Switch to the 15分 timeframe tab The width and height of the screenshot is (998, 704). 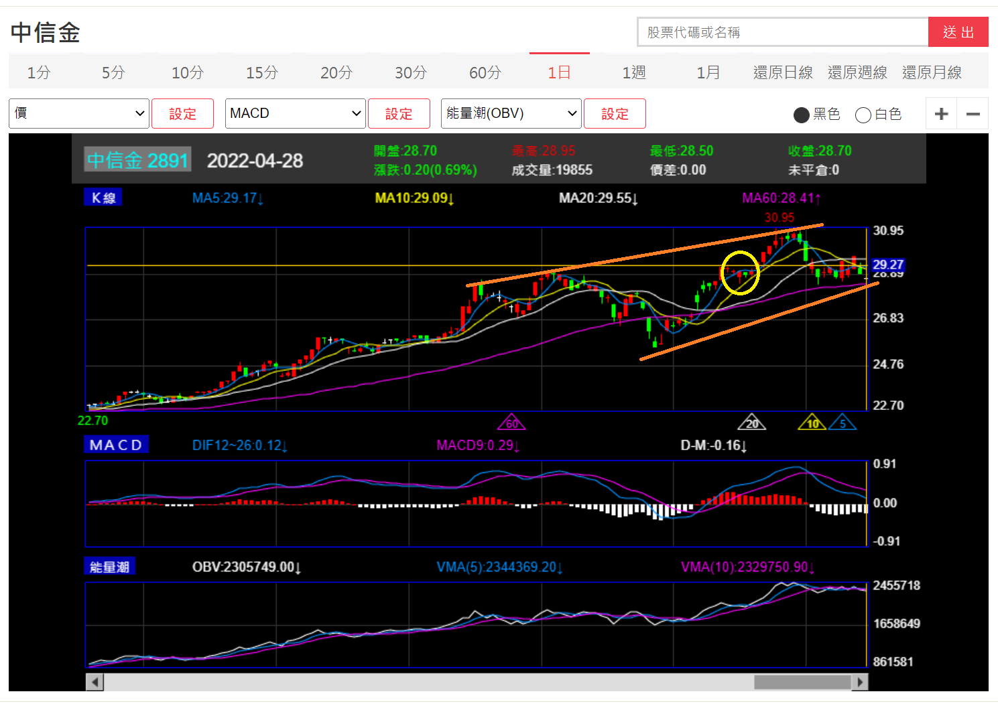pos(262,72)
